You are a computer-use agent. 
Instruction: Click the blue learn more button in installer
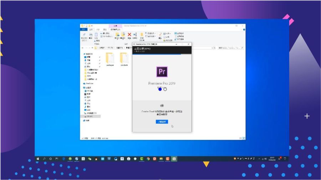(x=162, y=121)
